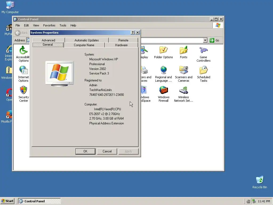
Task: Click the 'Service Pack 3' text
Action: [99, 73]
